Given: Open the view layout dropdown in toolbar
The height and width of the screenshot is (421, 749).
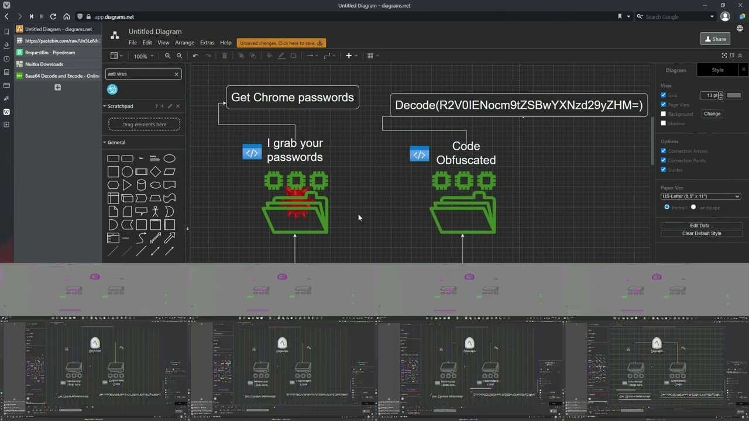Looking at the screenshot, I should tap(117, 56).
